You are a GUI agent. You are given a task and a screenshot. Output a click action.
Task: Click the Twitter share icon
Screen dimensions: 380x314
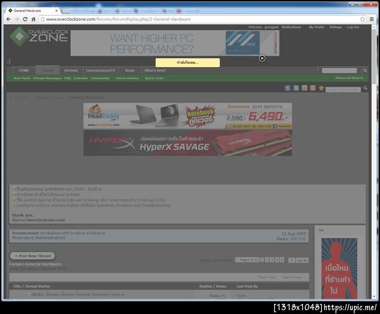click(x=296, y=88)
